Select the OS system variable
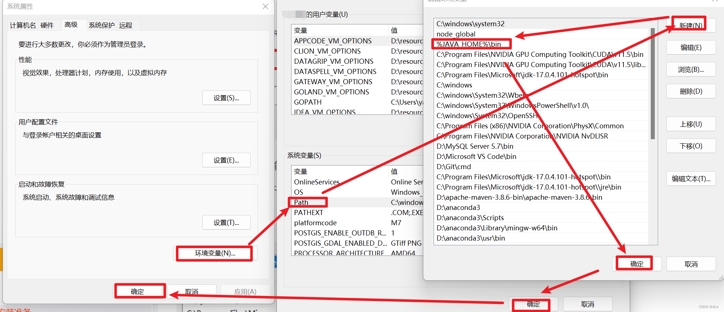The image size is (724, 312). coord(357,192)
